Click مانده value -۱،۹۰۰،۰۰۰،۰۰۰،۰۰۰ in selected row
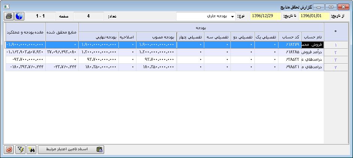Screen dimensions: 353x158 point(25,45)
